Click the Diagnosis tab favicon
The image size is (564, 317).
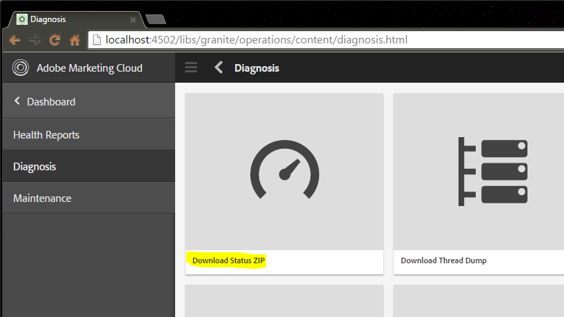[22, 19]
